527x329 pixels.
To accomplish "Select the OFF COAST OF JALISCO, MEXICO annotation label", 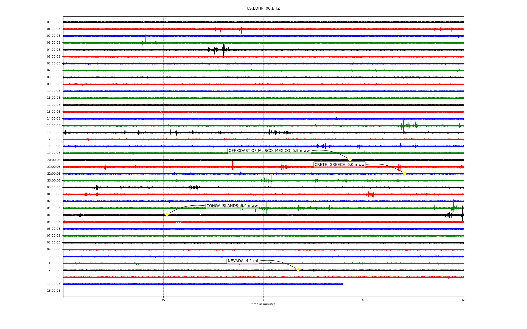I will tap(269, 151).
